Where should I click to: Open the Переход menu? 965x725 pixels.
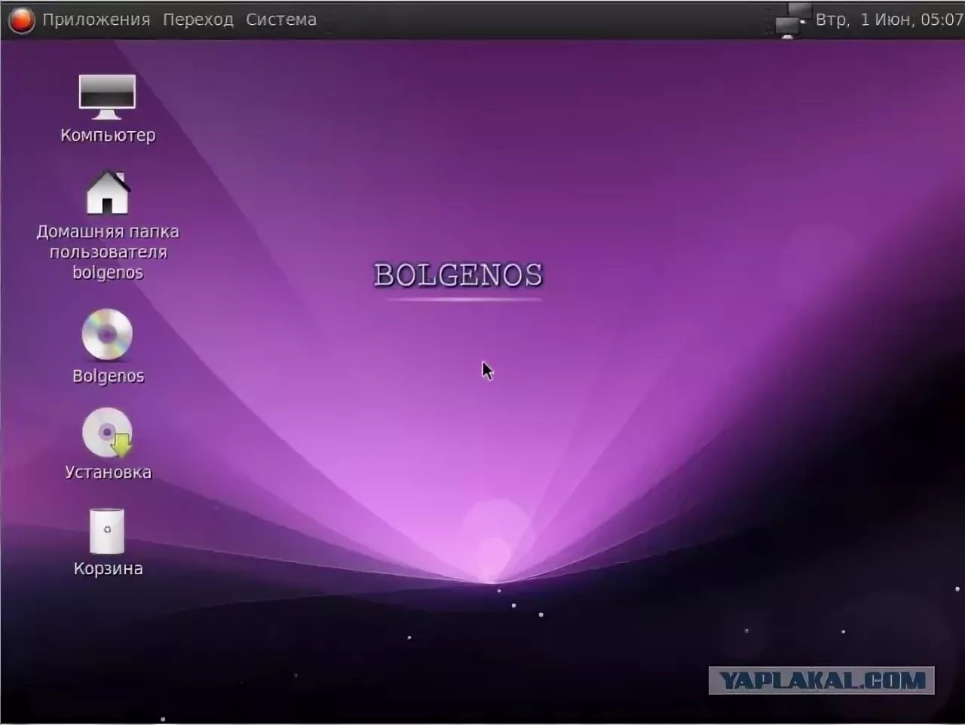pos(198,20)
